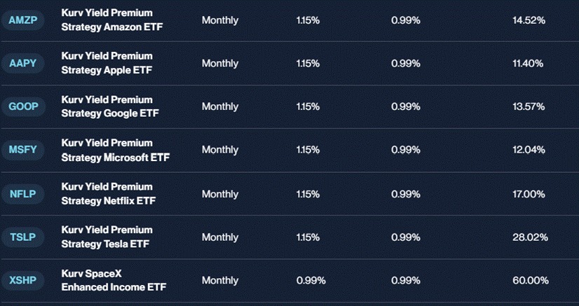Image resolution: width=579 pixels, height=306 pixels.
Task: Open Kurv Yield Premium Strategy Amazon ETF
Action: pyautogui.click(x=112, y=20)
